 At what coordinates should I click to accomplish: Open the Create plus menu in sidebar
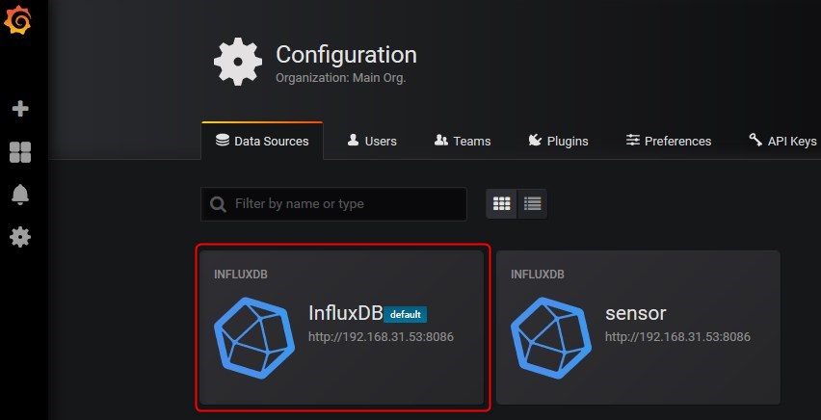point(20,109)
